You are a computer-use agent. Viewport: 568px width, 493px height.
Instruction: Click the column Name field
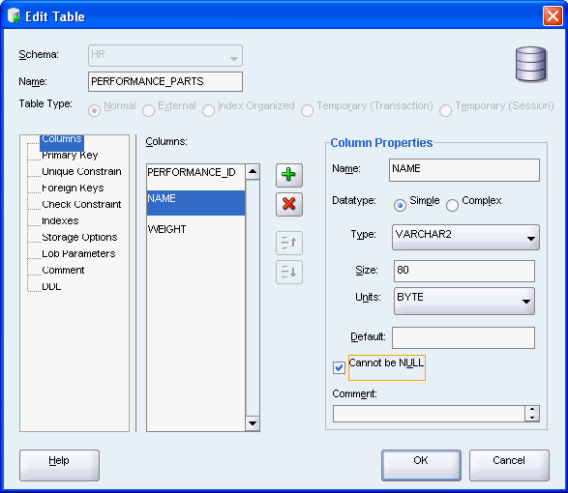click(x=464, y=170)
